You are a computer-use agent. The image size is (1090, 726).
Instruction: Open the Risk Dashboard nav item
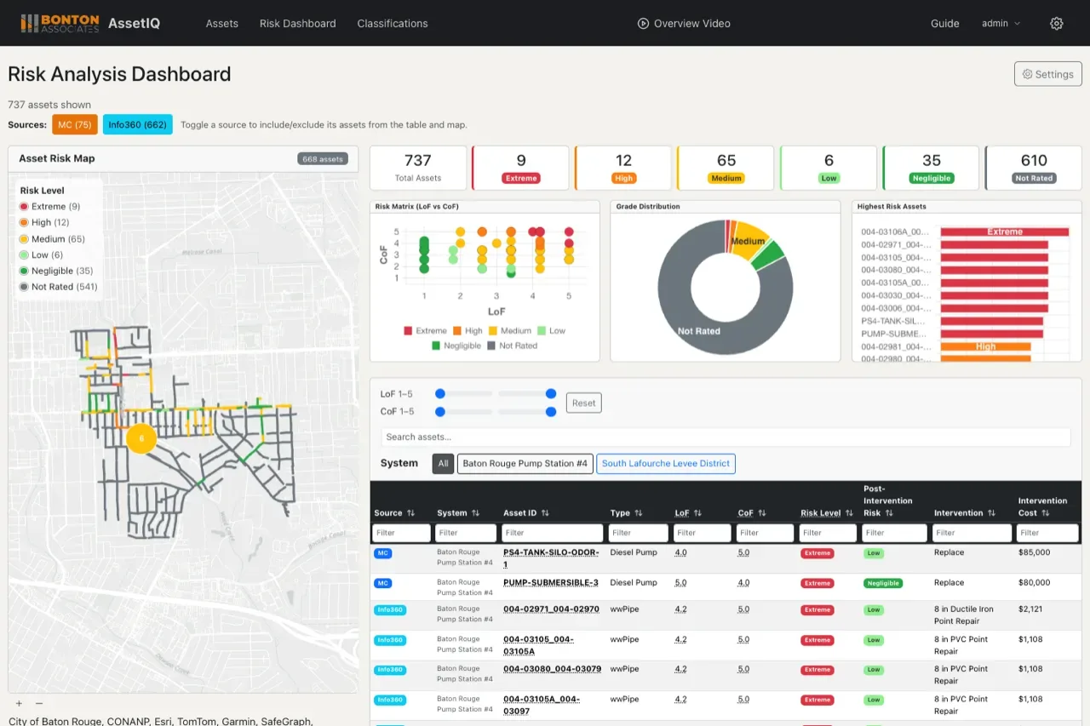(298, 24)
